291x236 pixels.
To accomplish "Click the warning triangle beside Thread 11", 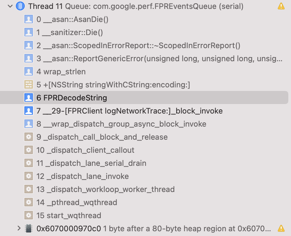I will [281, 6].
